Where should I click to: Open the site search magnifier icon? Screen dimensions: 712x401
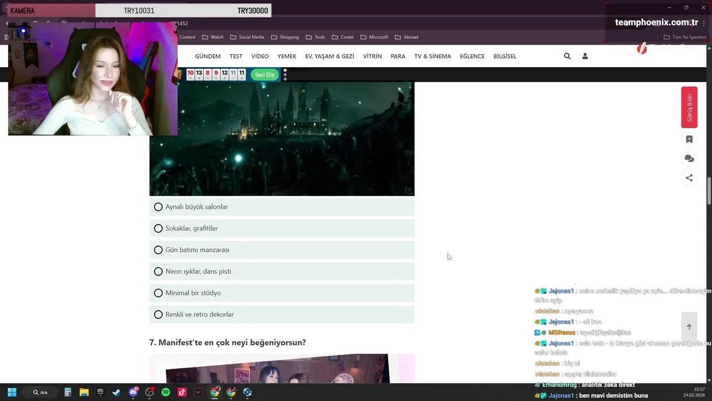[567, 56]
